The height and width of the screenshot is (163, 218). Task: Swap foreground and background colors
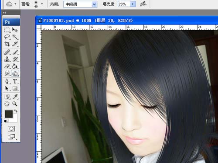click(16, 111)
